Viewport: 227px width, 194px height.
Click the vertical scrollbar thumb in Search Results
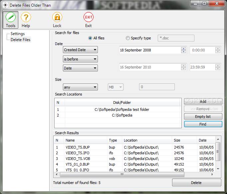coord(218,152)
